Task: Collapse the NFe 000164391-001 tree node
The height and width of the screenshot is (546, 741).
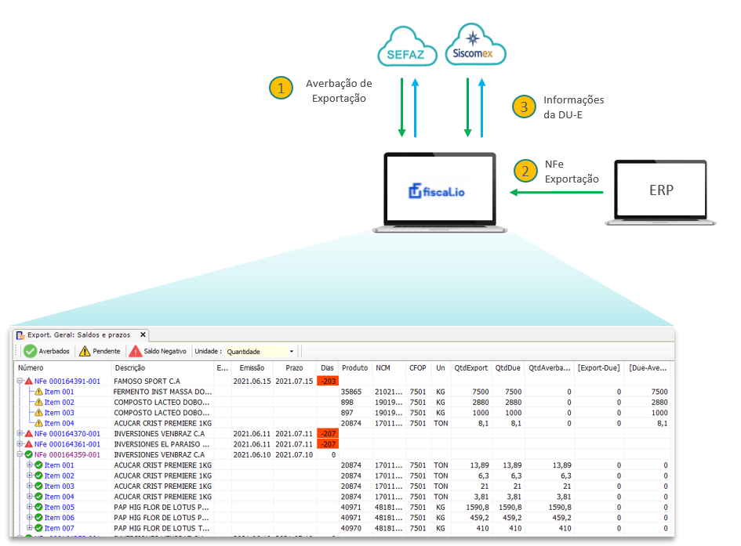Action: [x=20, y=381]
